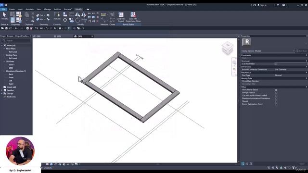Select the Align tool in Modify panel

65,14
